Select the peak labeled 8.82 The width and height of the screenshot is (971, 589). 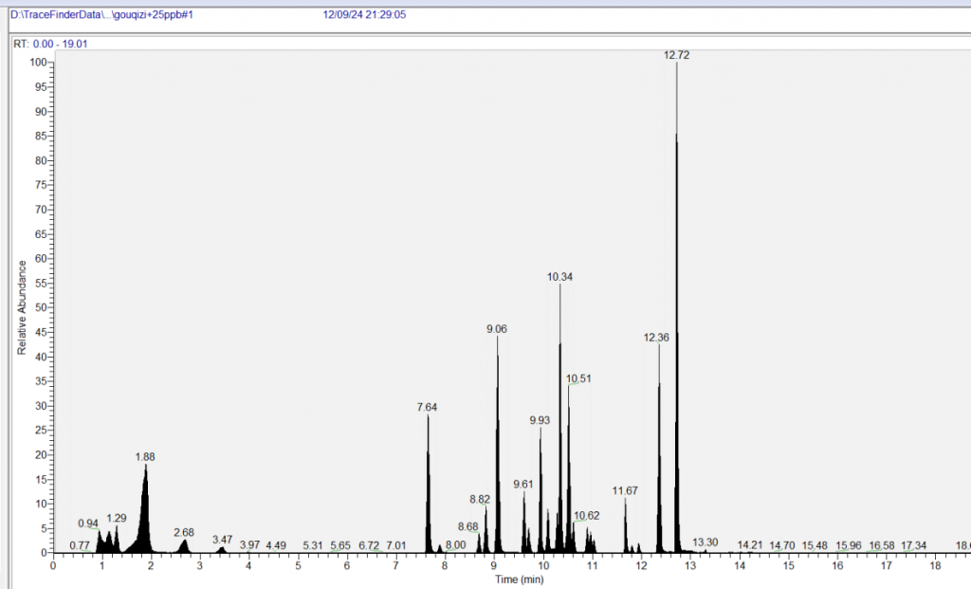click(481, 499)
